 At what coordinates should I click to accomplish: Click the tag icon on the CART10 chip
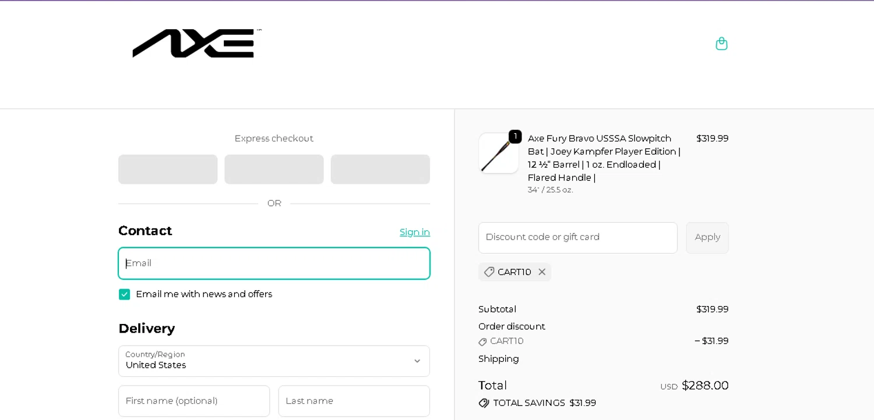click(x=489, y=272)
